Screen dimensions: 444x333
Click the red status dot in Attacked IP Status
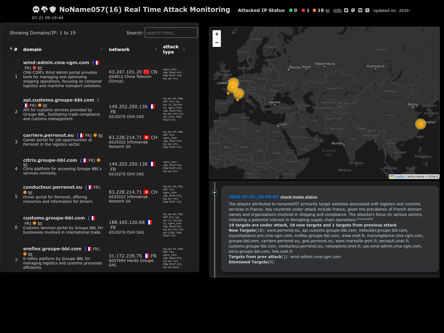coord(303,10)
